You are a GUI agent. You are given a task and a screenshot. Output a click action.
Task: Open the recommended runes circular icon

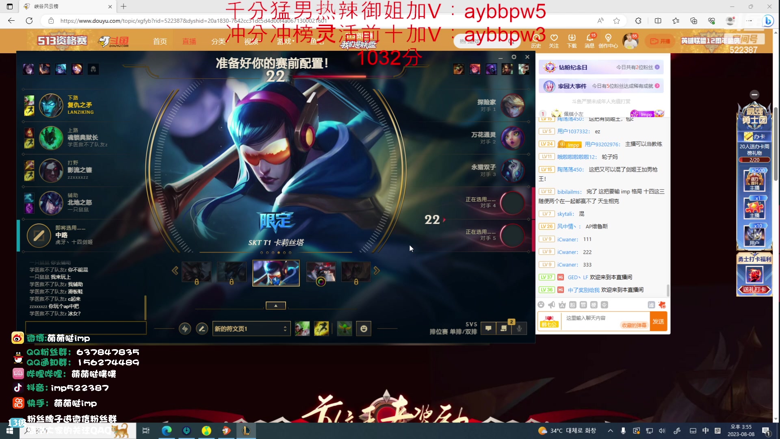click(185, 328)
